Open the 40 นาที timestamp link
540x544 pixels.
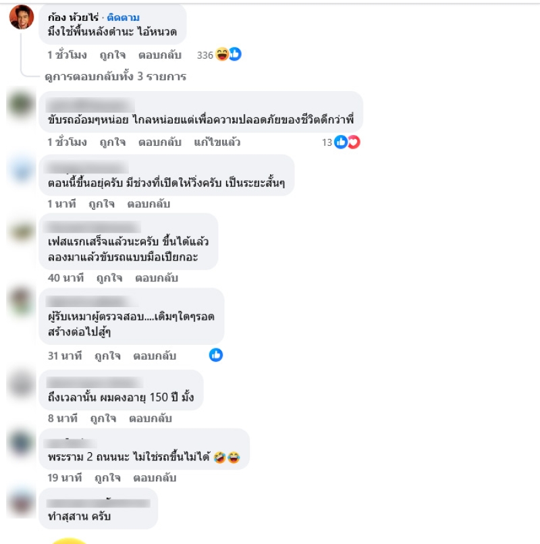(66, 278)
